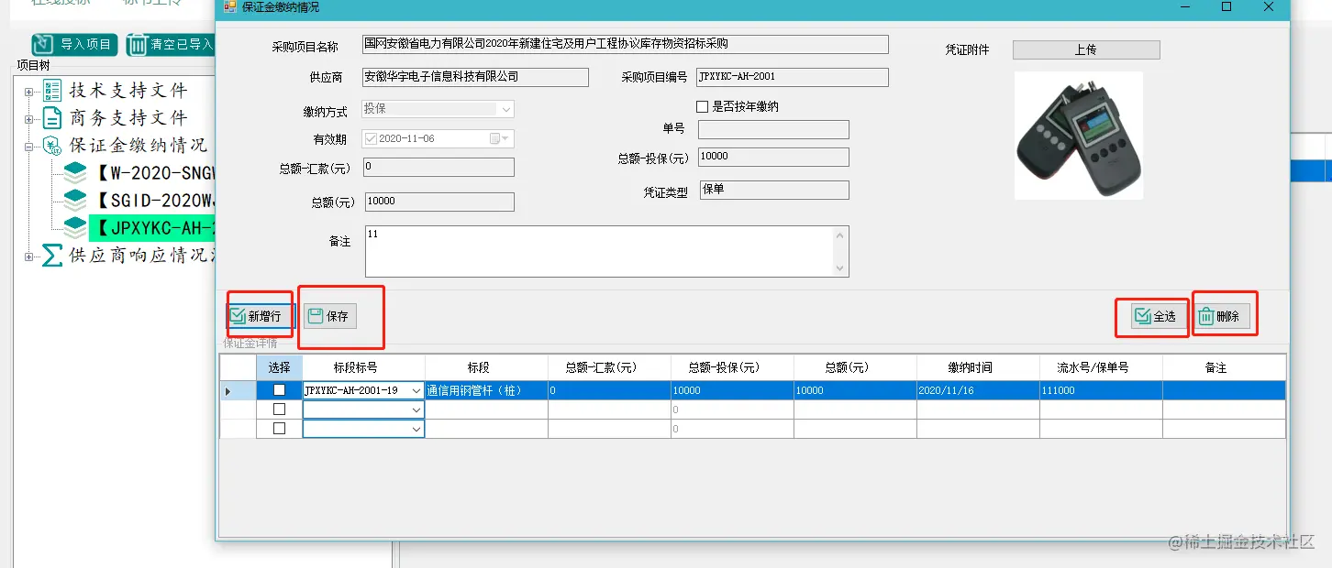Click the 上传 button to upload attachment

[x=1085, y=49]
